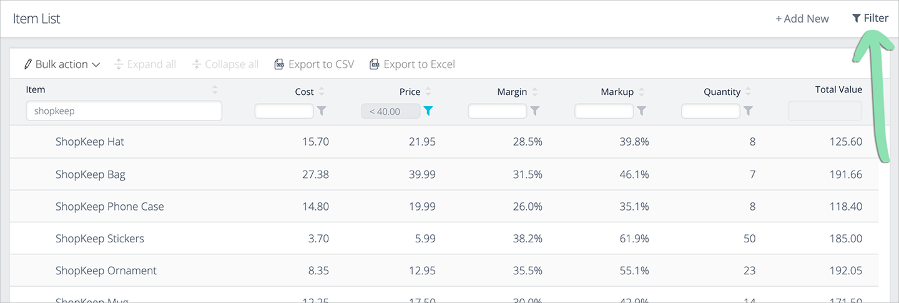Click the 125.60 total value cell
The height and width of the screenshot is (303, 899).
point(846,142)
